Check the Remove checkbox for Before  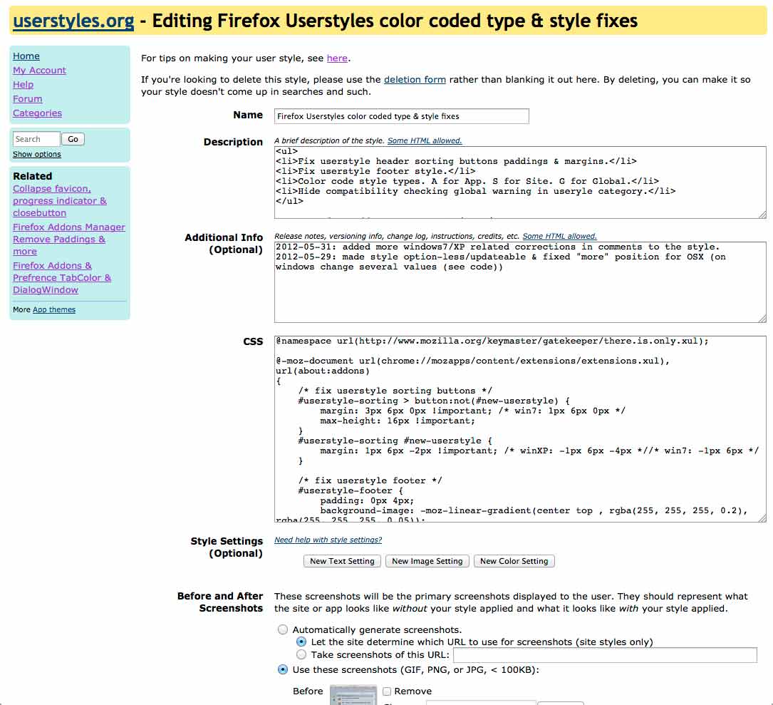click(387, 691)
